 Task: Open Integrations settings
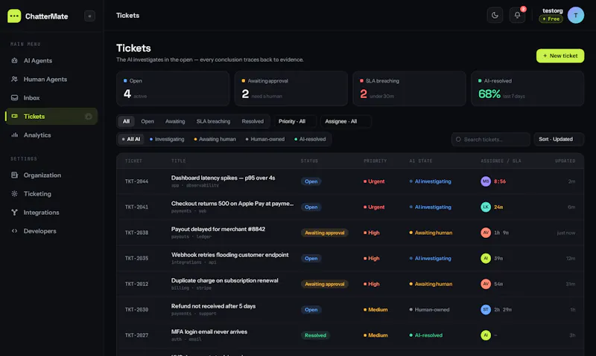(x=51, y=213)
